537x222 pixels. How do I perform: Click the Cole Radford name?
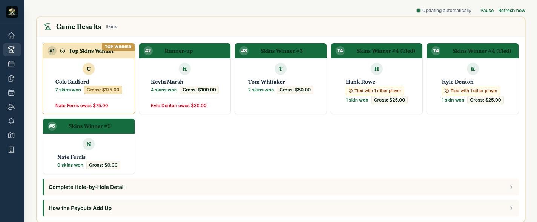[72, 82]
